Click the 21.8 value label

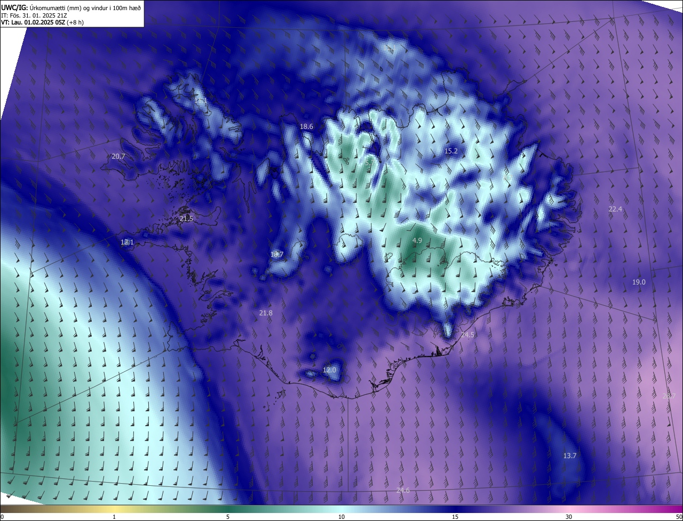pos(266,313)
